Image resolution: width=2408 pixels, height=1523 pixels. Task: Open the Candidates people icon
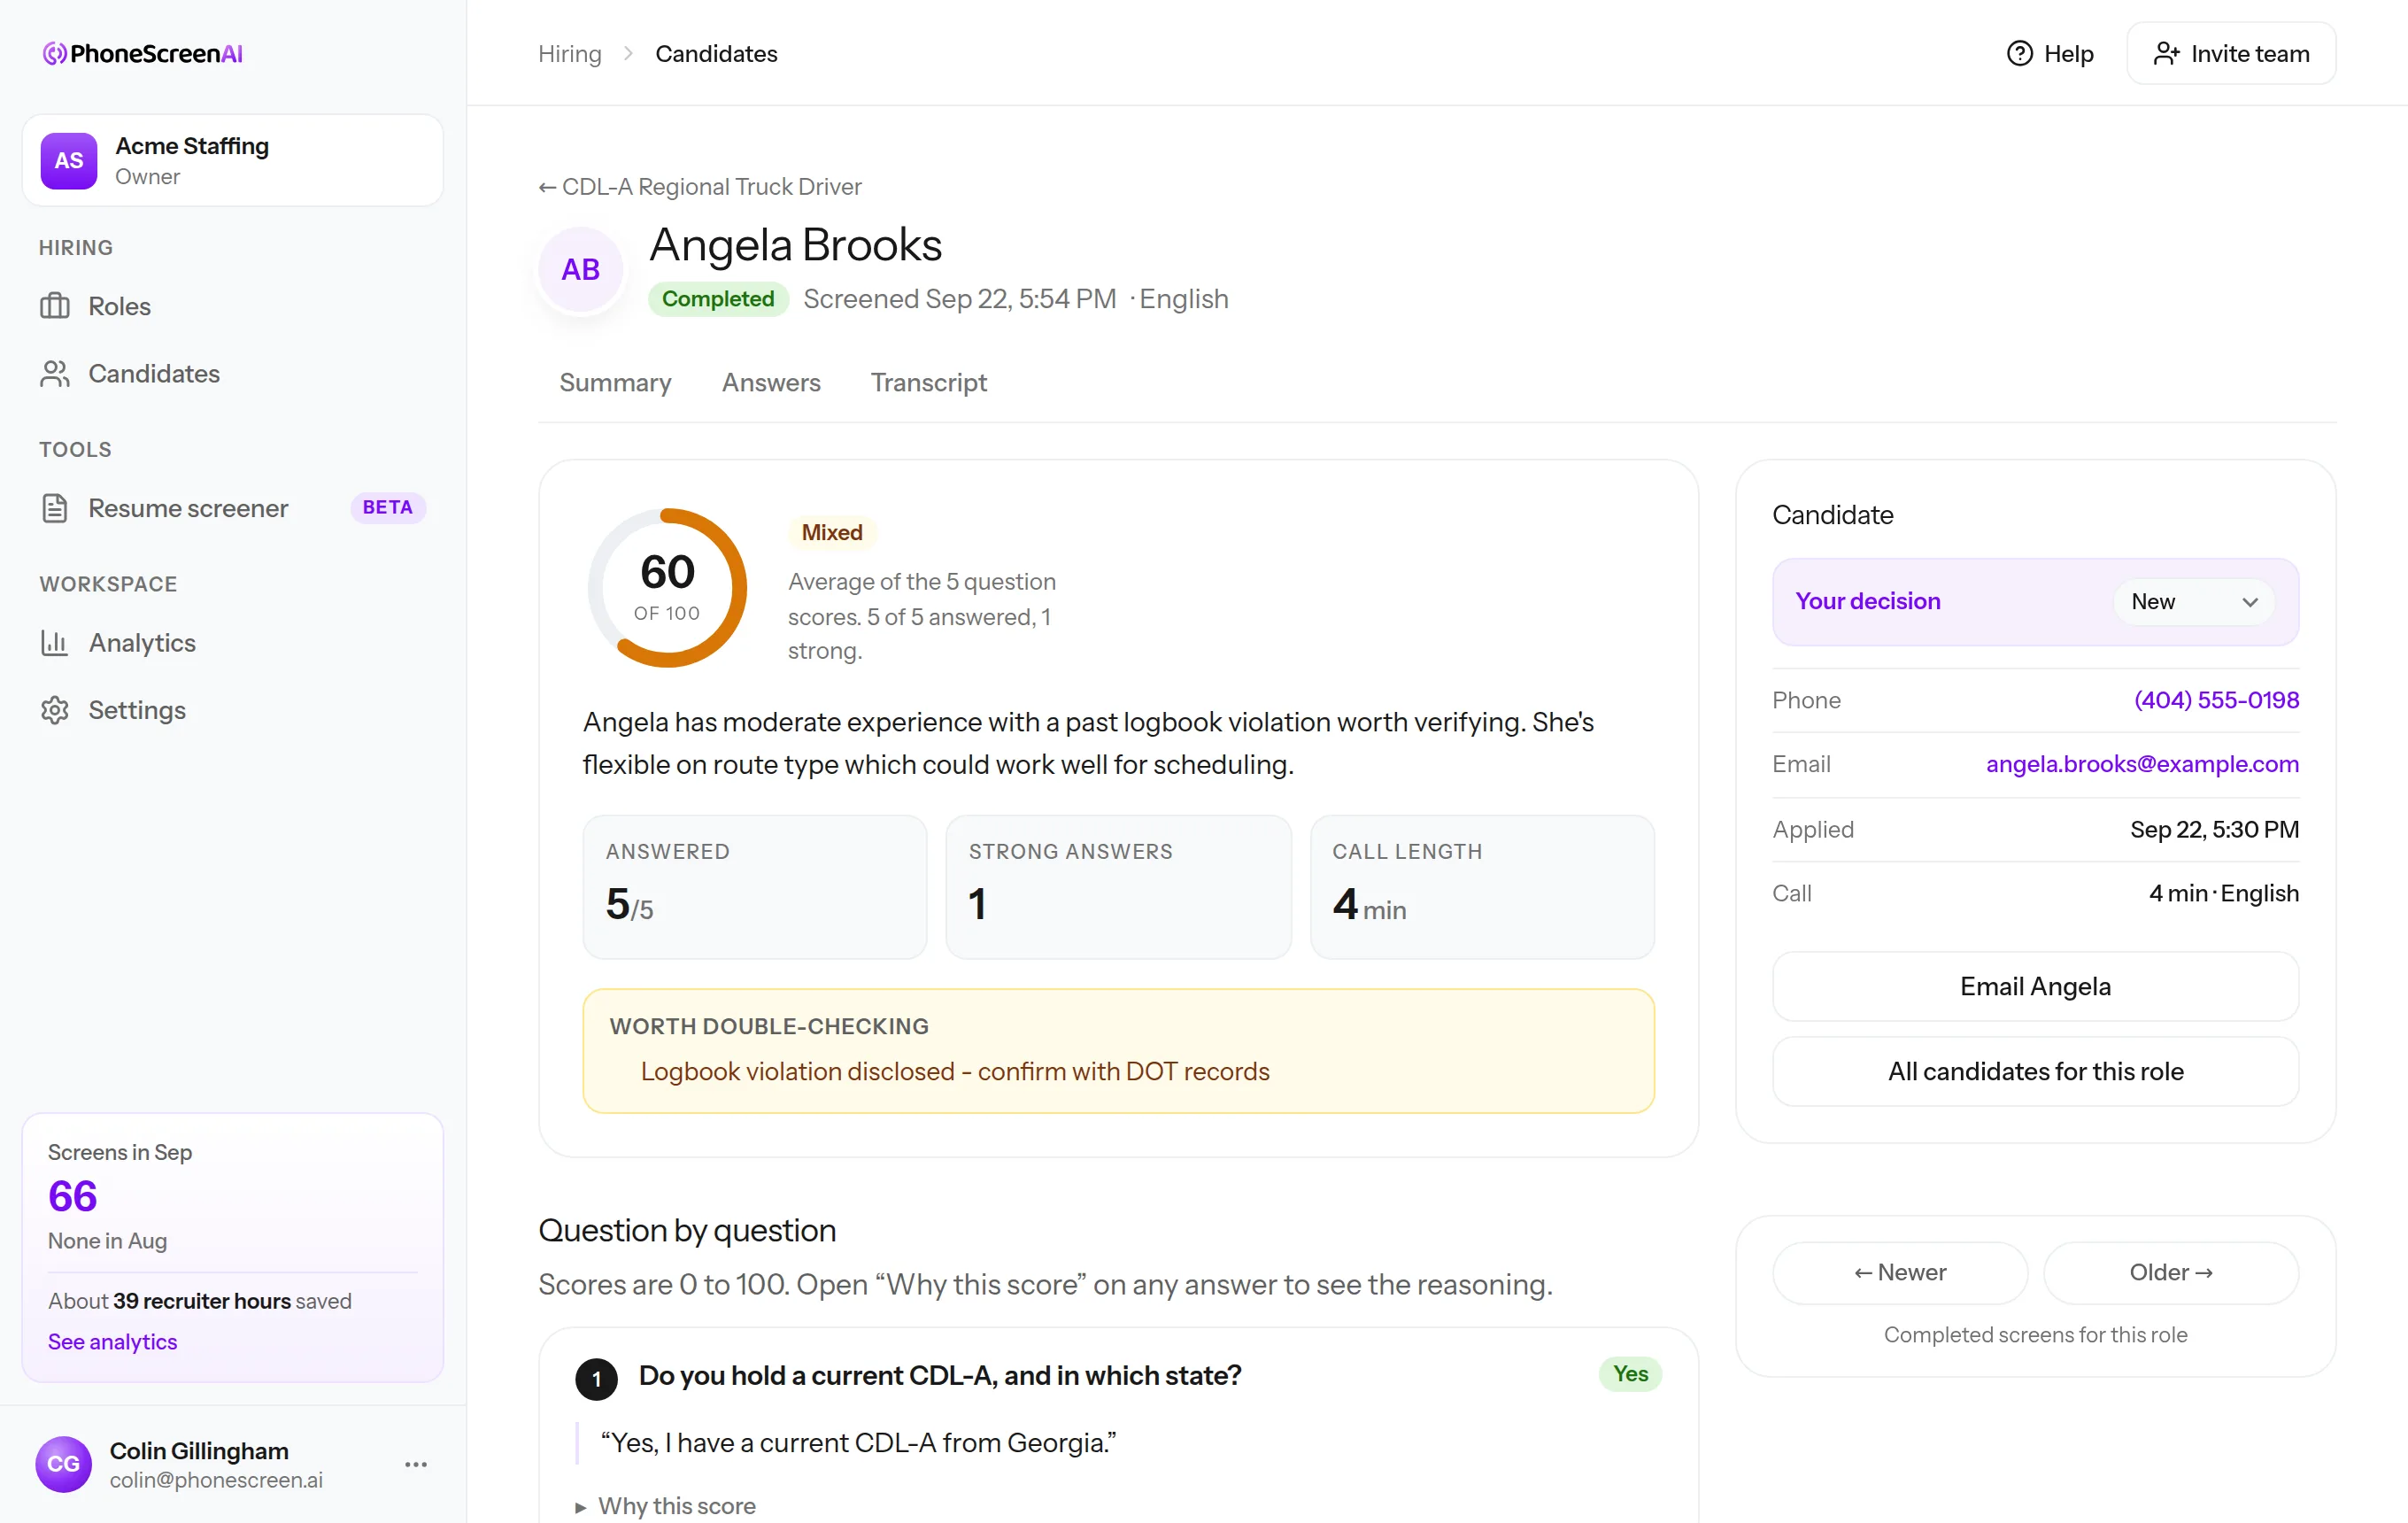click(55, 373)
